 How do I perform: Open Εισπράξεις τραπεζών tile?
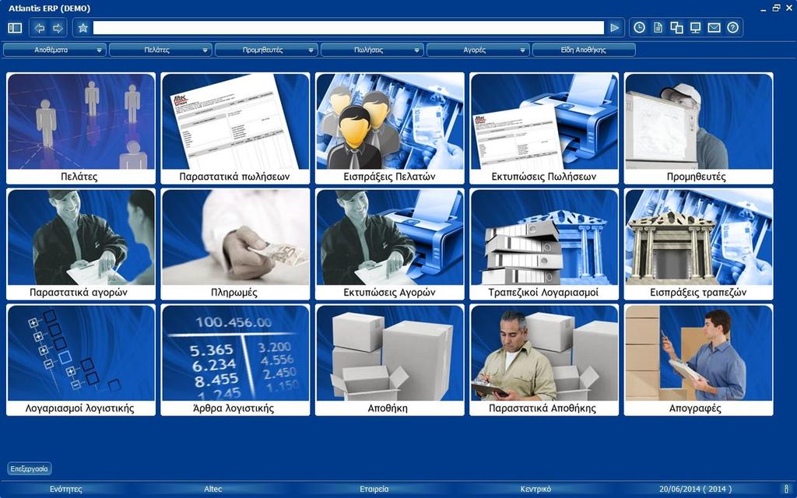click(x=699, y=244)
